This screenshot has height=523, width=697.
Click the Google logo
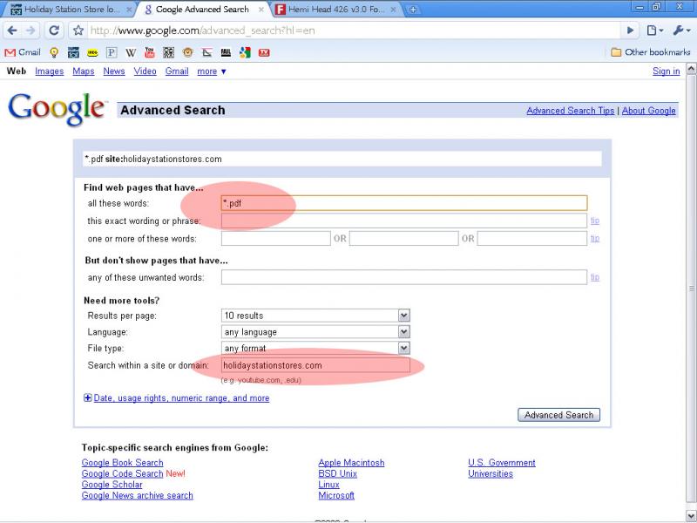tap(57, 109)
